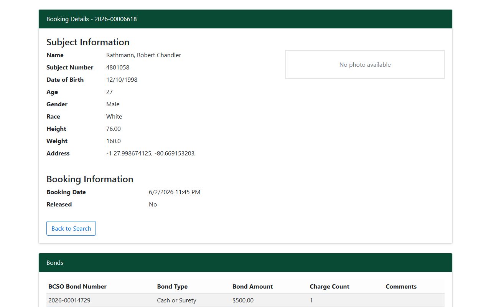This screenshot has height=307, width=491.
Task: Select the name Rathmann, Robert Chandler
Action: [x=143, y=55]
